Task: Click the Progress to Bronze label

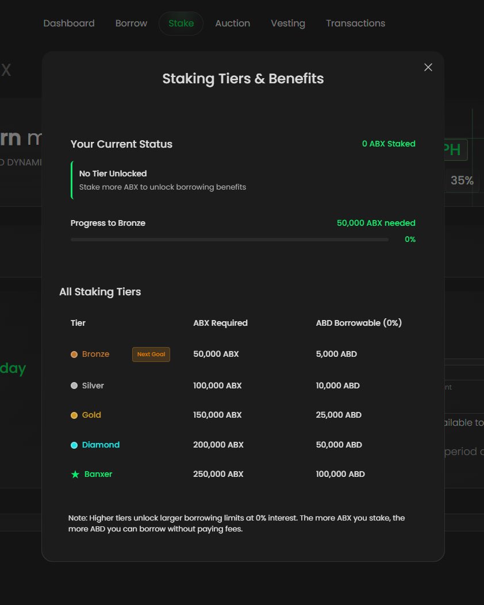Action: (x=107, y=223)
